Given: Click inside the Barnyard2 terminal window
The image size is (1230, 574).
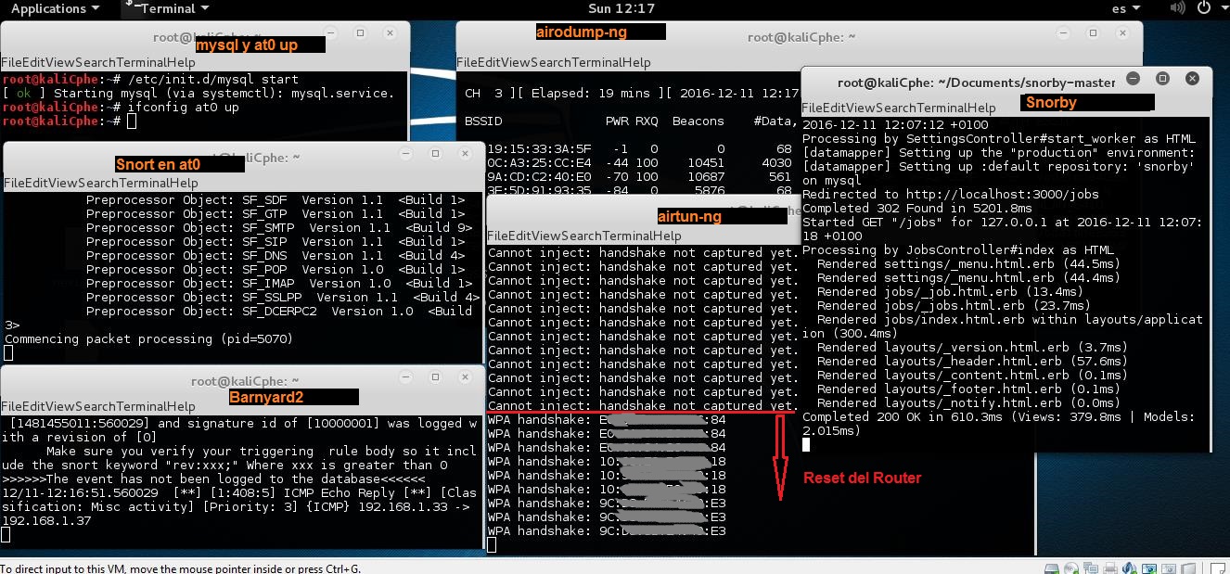Looking at the screenshot, I should [x=232, y=482].
